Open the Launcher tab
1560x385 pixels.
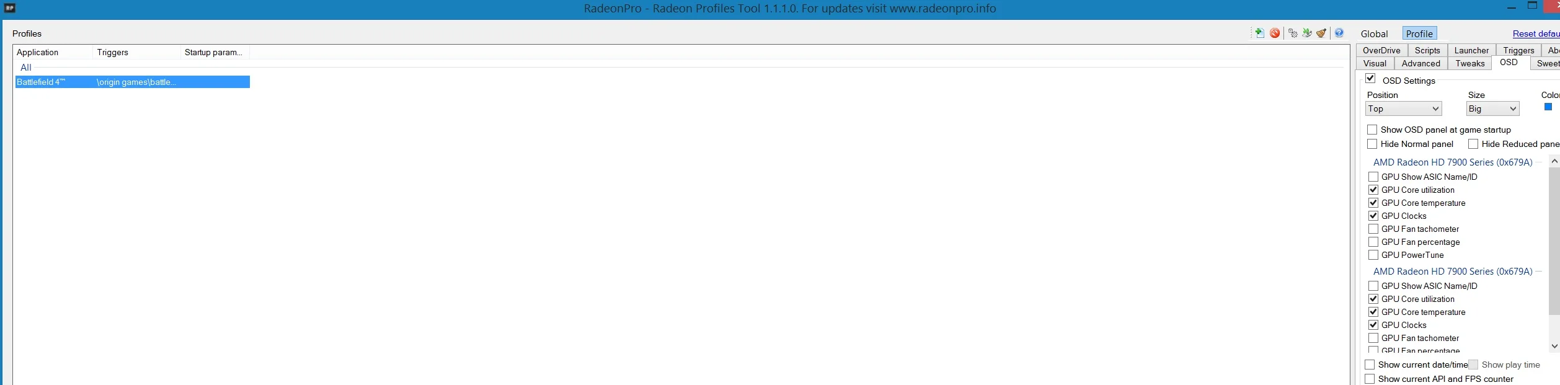pyautogui.click(x=1471, y=50)
